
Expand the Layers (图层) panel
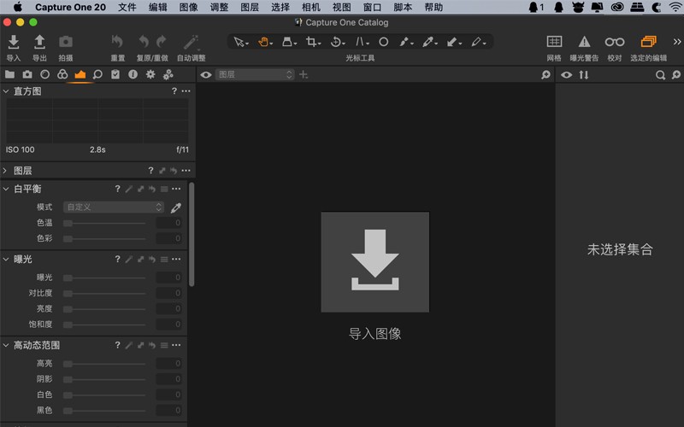click(5, 171)
